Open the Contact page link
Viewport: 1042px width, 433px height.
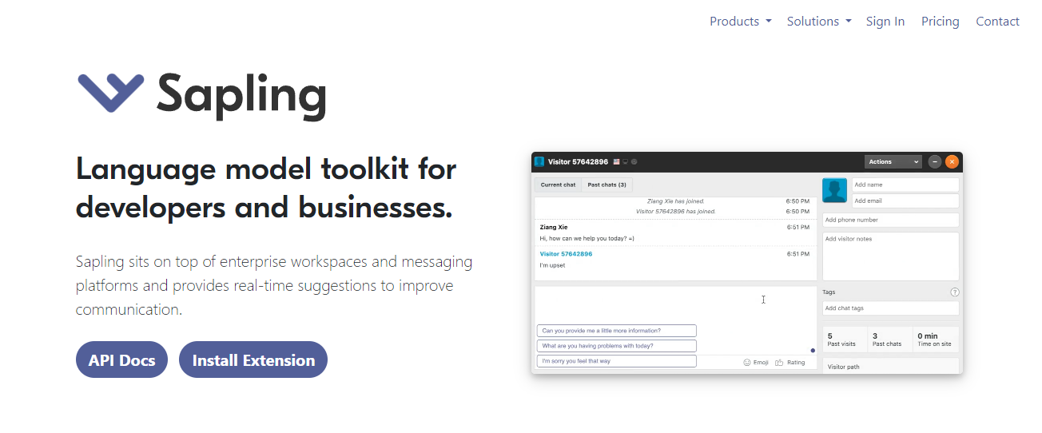(x=997, y=22)
